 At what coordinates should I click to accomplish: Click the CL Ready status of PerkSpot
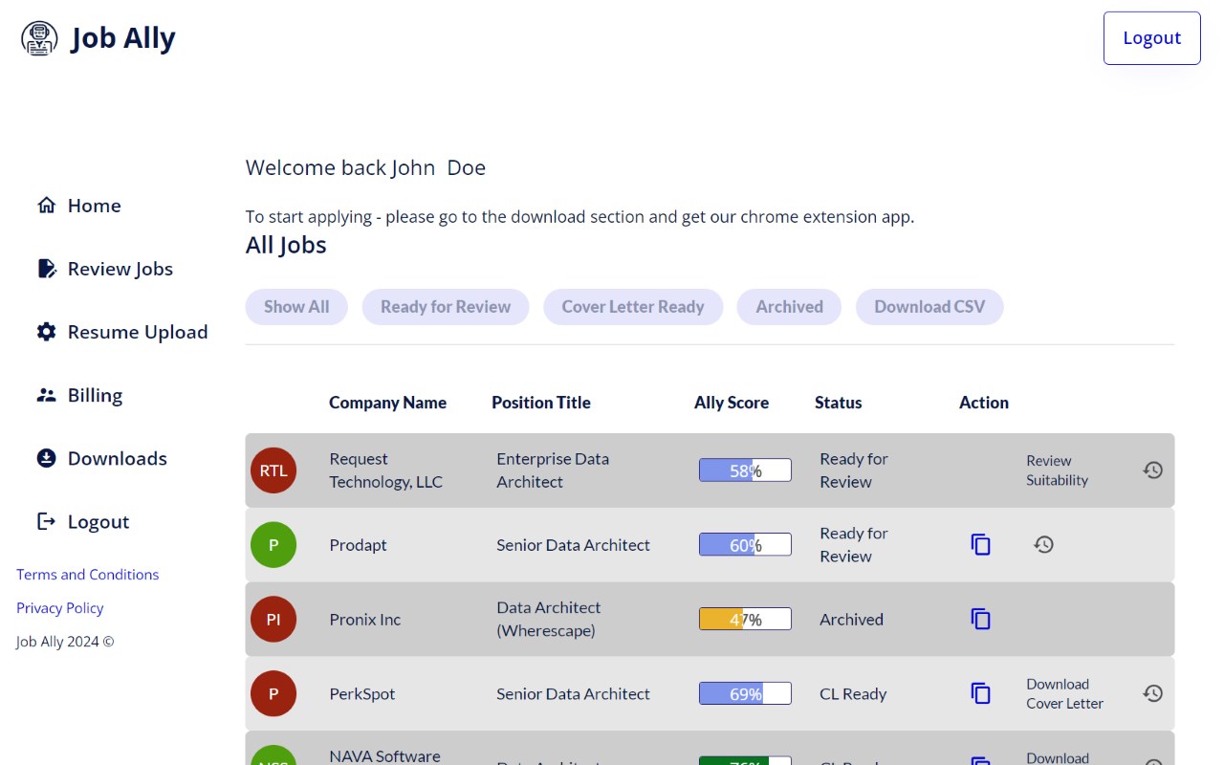point(853,694)
